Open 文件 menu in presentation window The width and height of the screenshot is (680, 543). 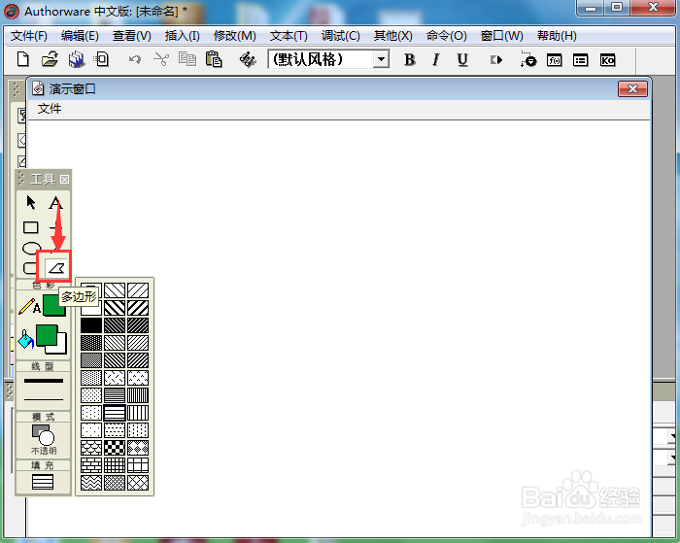(x=49, y=109)
